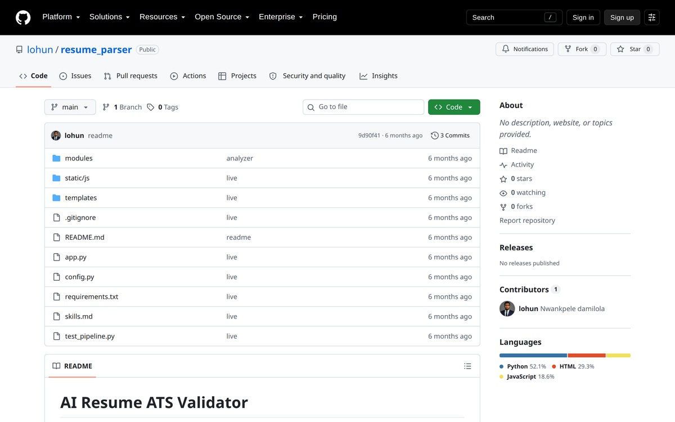Open lohun owner profile link in breadcrumb
This screenshot has width=675, height=422.
pyautogui.click(x=40, y=50)
